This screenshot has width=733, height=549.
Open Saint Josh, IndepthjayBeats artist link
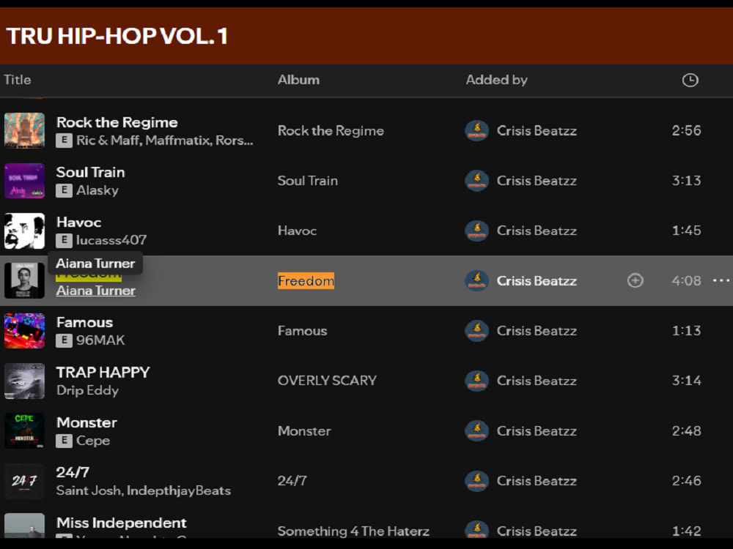tap(144, 490)
